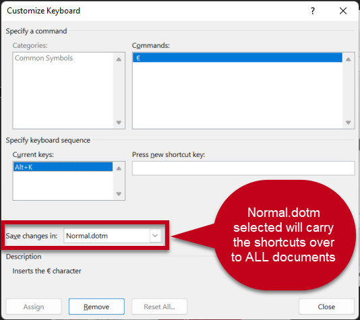Click Commands list scroll up arrow
Image resolution: width=360 pixels, height=320 pixels.
click(x=349, y=59)
